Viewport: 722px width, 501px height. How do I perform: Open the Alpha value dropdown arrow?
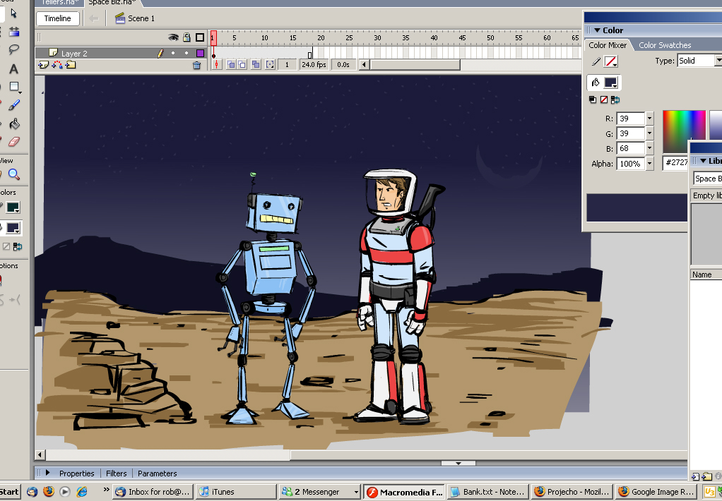coord(649,164)
